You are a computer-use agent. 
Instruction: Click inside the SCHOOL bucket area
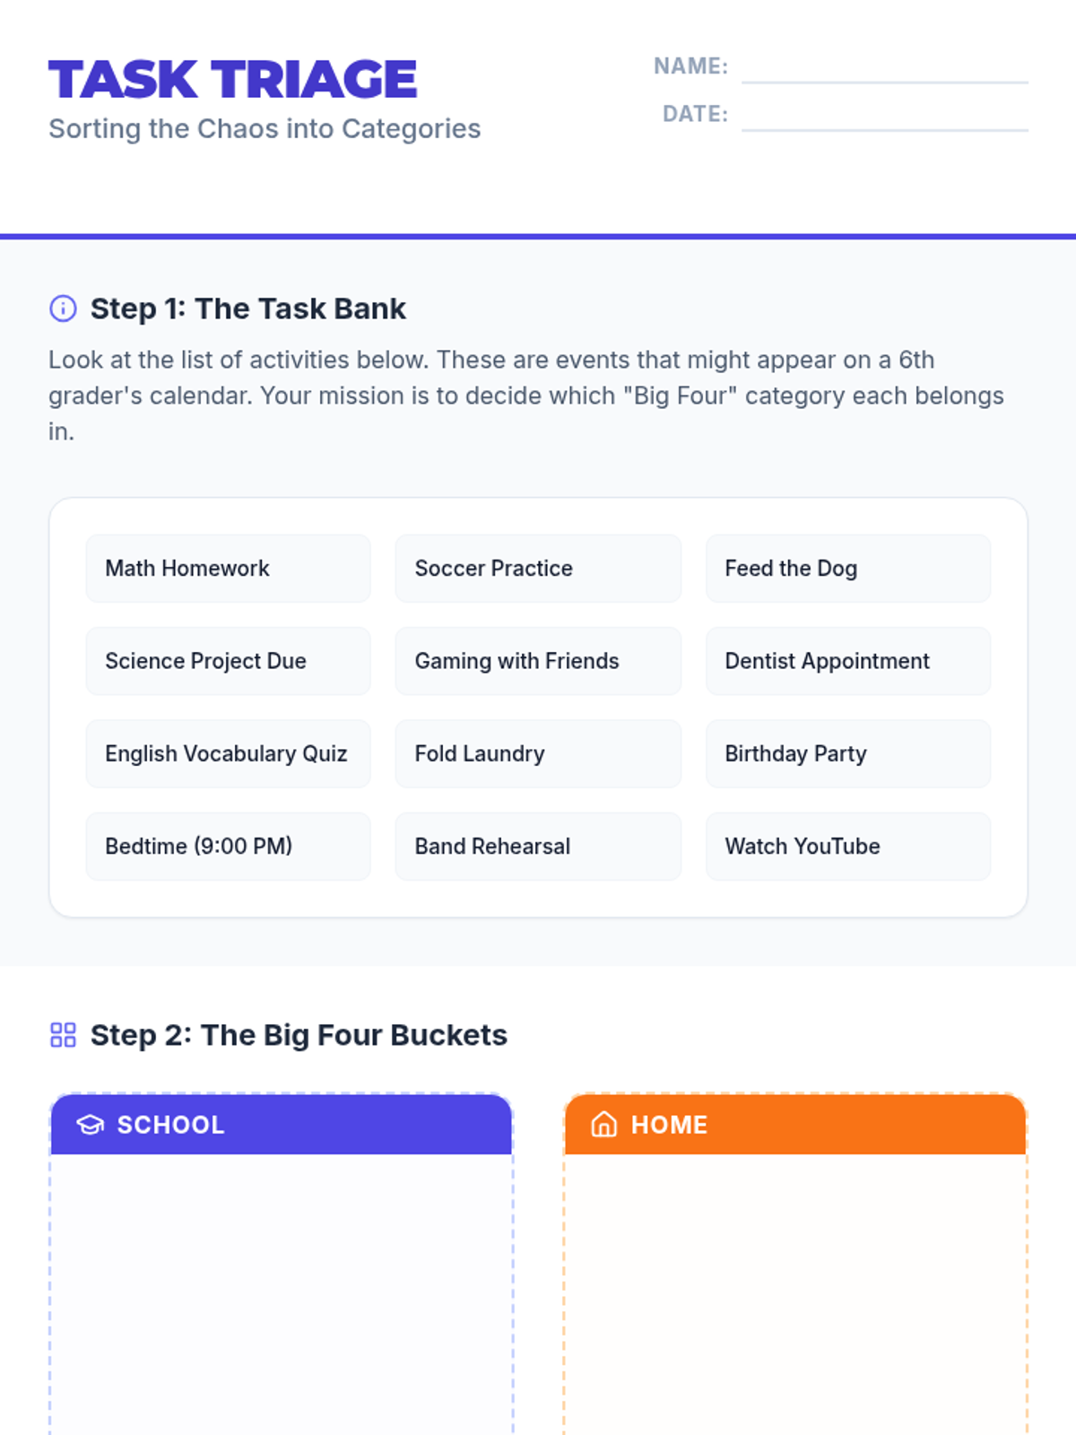pos(282,1293)
